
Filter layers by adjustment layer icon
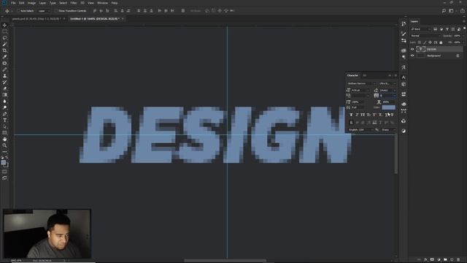coord(441,29)
